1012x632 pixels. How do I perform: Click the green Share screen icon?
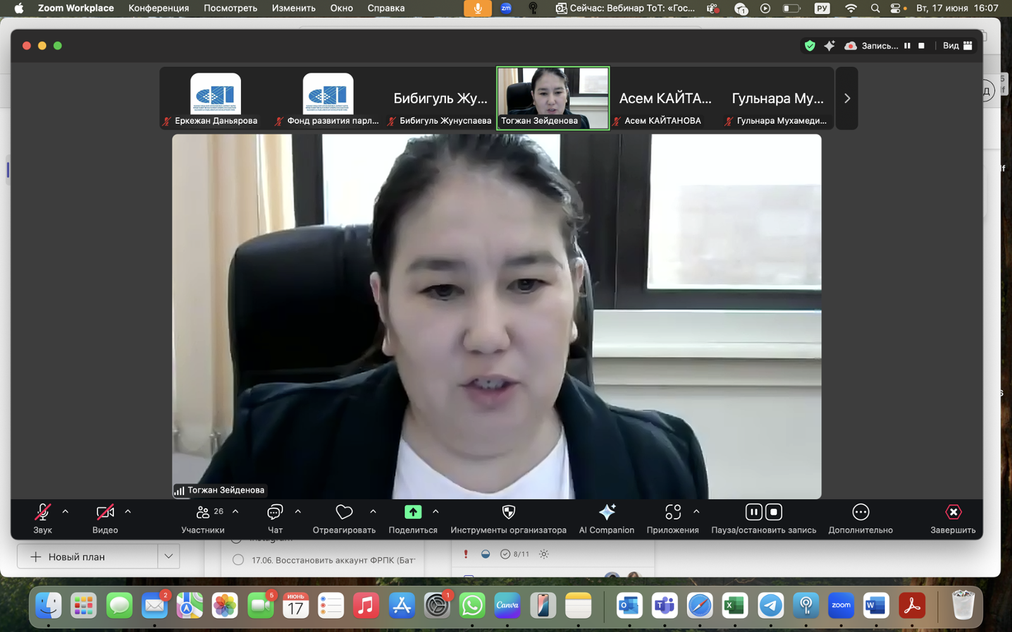pos(412,512)
